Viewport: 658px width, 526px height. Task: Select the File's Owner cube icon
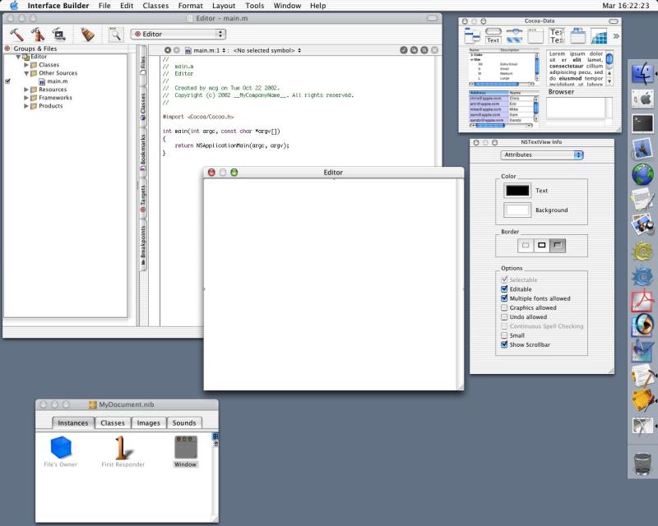click(60, 448)
